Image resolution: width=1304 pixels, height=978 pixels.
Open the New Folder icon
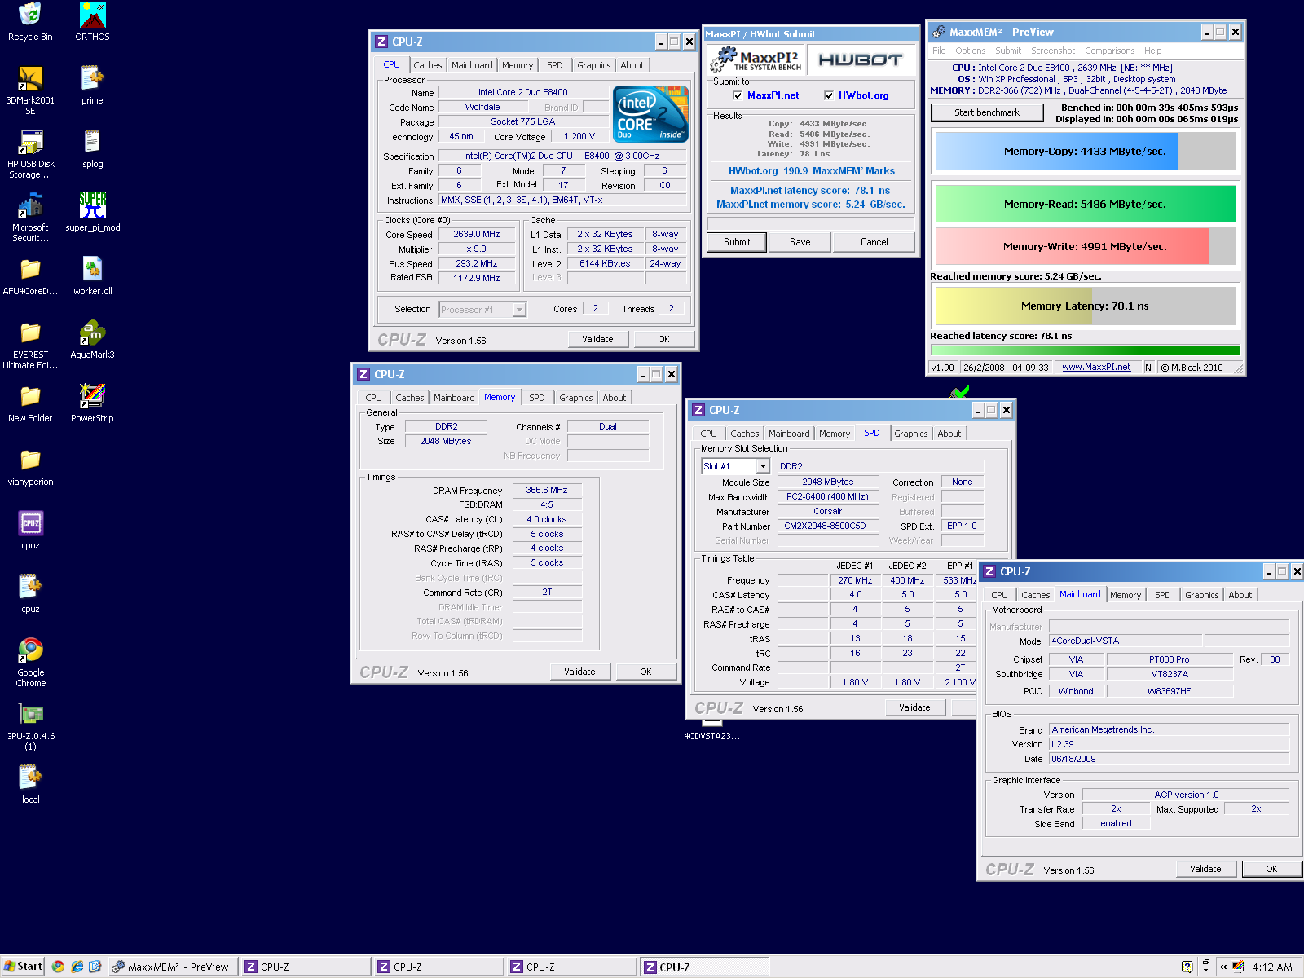pyautogui.click(x=30, y=403)
